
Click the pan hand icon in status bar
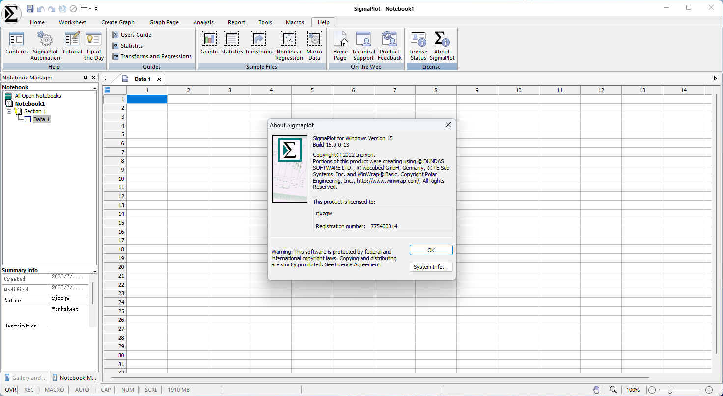(596, 390)
